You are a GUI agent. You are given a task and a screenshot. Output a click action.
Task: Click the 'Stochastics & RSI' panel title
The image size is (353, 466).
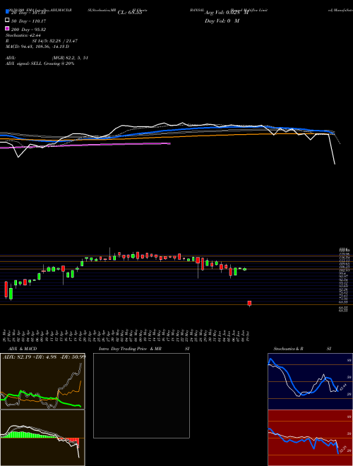pyautogui.click(x=302, y=349)
